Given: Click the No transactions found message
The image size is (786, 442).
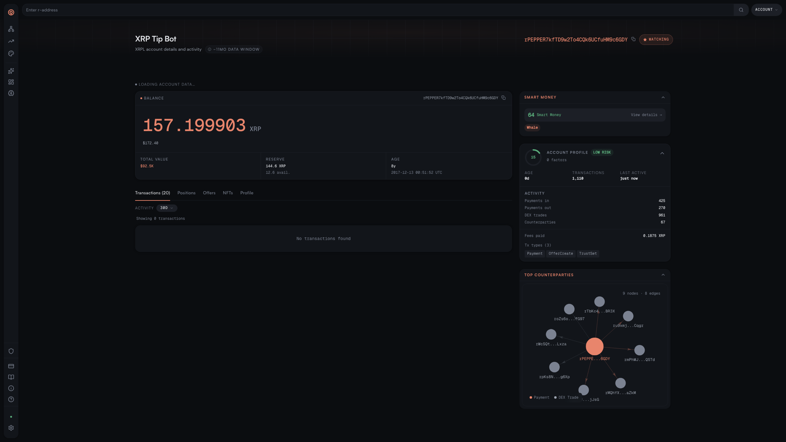Looking at the screenshot, I should 323,239.
